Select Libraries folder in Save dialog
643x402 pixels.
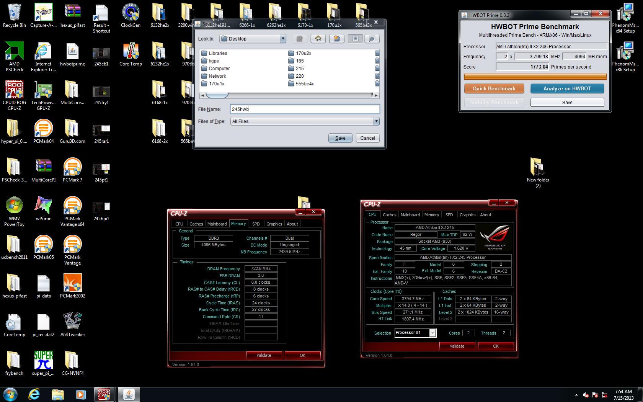214,53
